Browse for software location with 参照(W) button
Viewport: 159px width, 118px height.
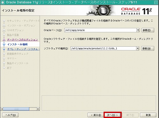tap(148, 49)
